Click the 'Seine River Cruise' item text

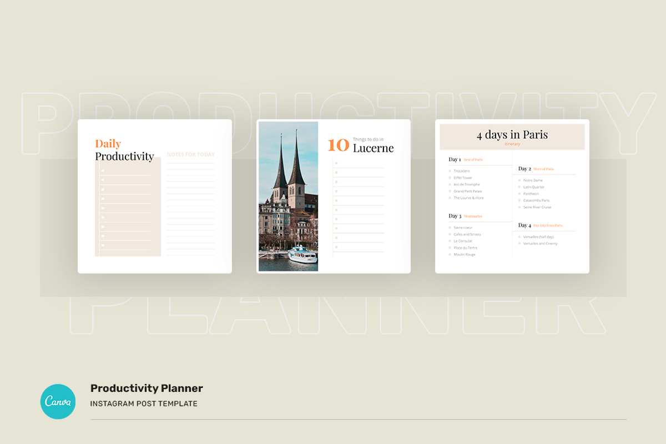pos(537,207)
